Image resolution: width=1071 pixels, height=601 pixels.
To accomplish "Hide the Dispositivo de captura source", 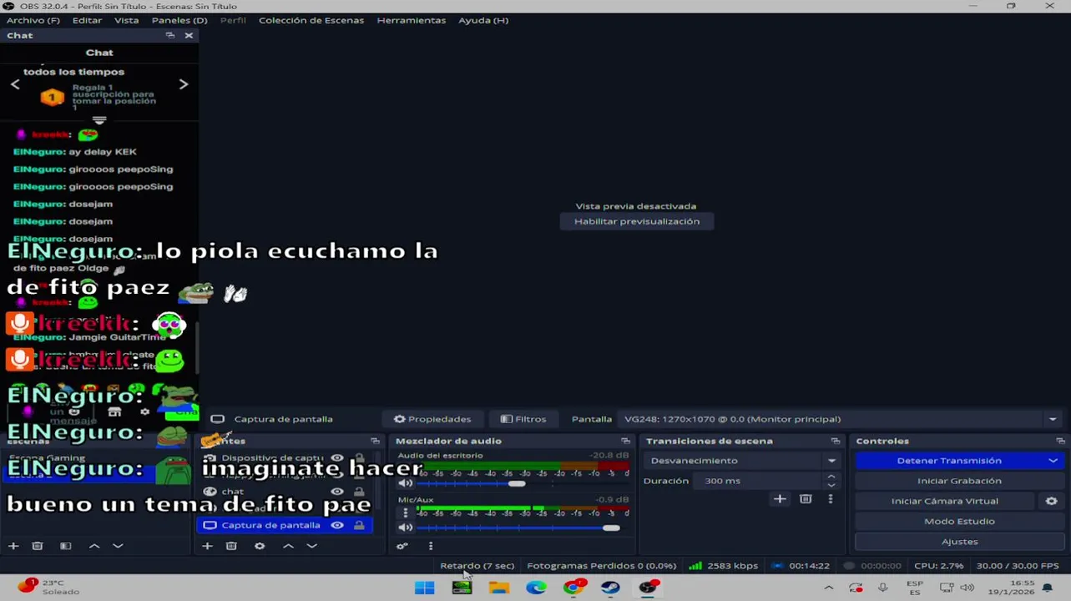I will pyautogui.click(x=337, y=458).
